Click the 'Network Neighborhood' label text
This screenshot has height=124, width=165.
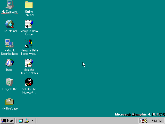tap(10, 52)
